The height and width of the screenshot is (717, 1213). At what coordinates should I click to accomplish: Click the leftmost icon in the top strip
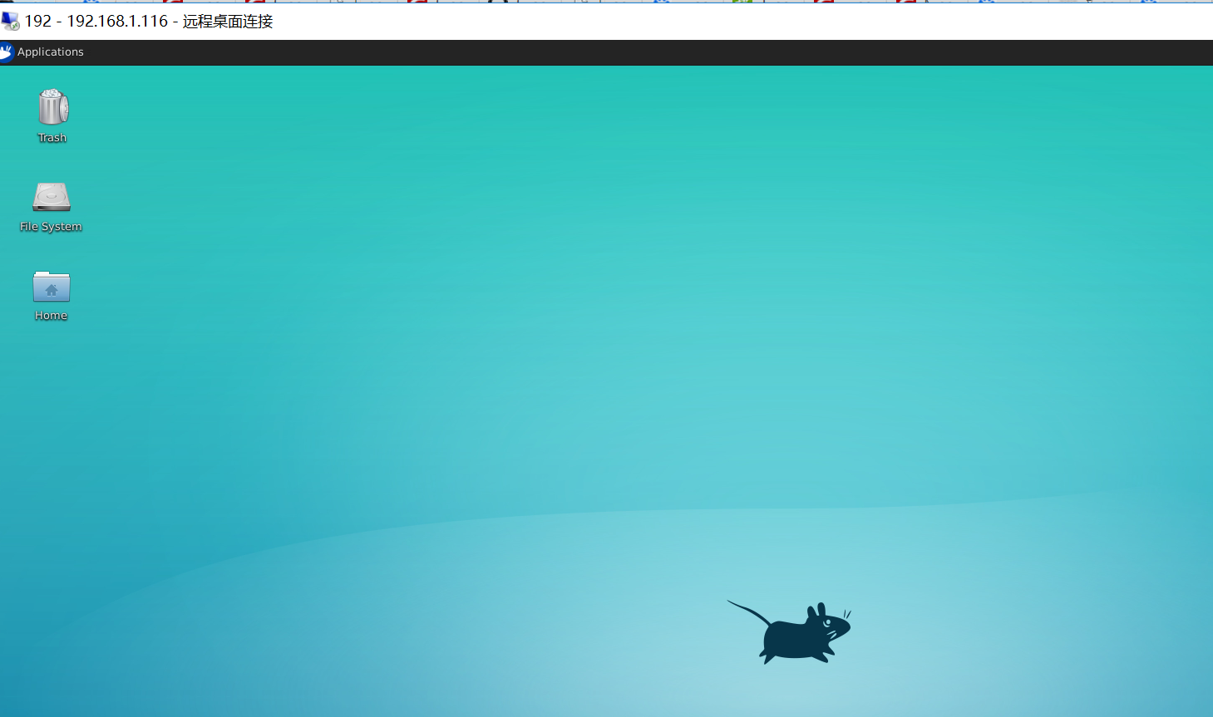(x=8, y=3)
